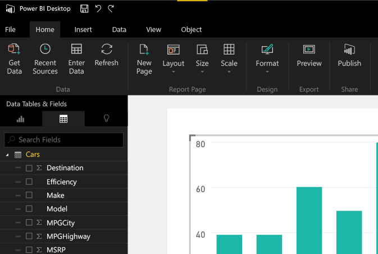Select the Home ribbon tab
378x254 pixels.
[x=45, y=30]
